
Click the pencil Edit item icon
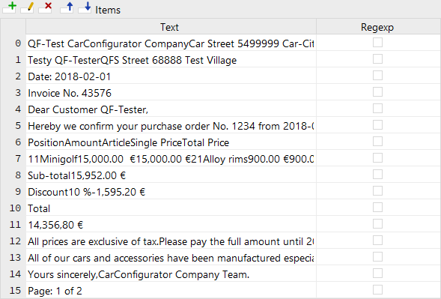27,7
